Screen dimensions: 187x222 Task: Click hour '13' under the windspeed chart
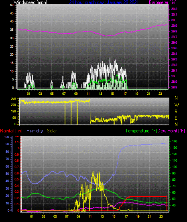(100, 94)
